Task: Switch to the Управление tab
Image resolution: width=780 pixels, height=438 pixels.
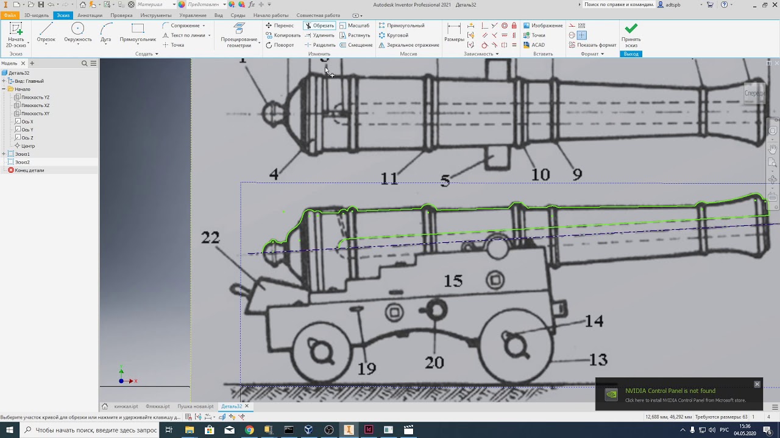Action: [193, 15]
